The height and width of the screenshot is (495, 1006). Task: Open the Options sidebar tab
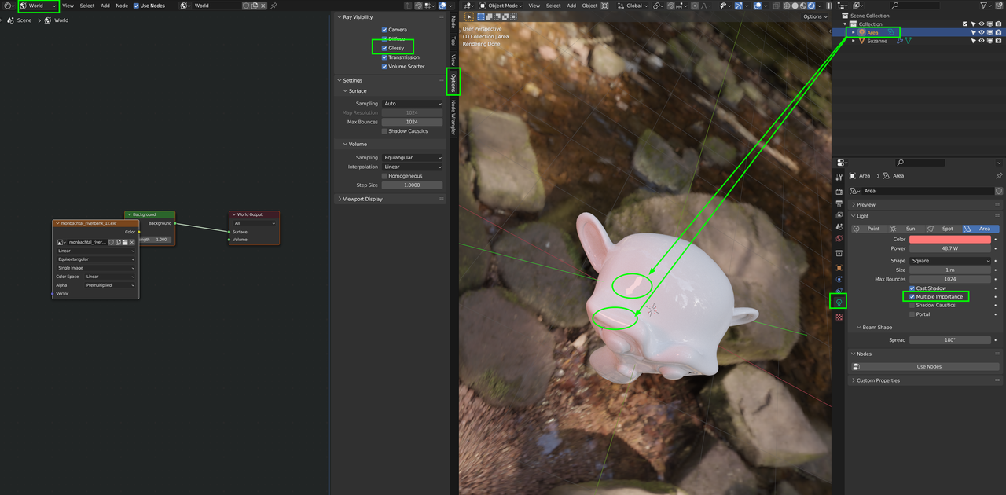pos(453,82)
